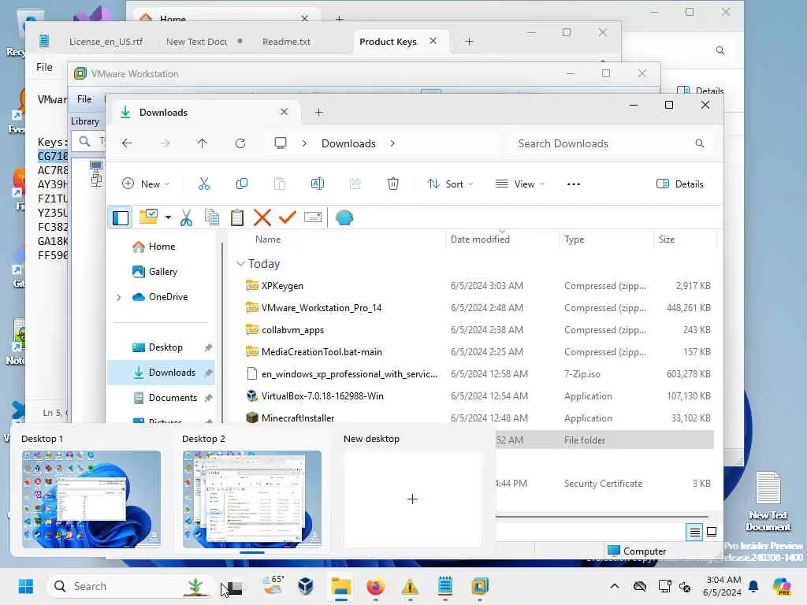Viewport: 807px width, 605px height.
Task: Refresh the Downloads folder
Action: tap(240, 143)
